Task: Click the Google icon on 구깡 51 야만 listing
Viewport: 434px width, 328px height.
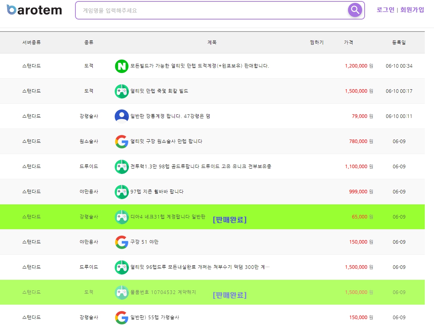Action: 121,242
